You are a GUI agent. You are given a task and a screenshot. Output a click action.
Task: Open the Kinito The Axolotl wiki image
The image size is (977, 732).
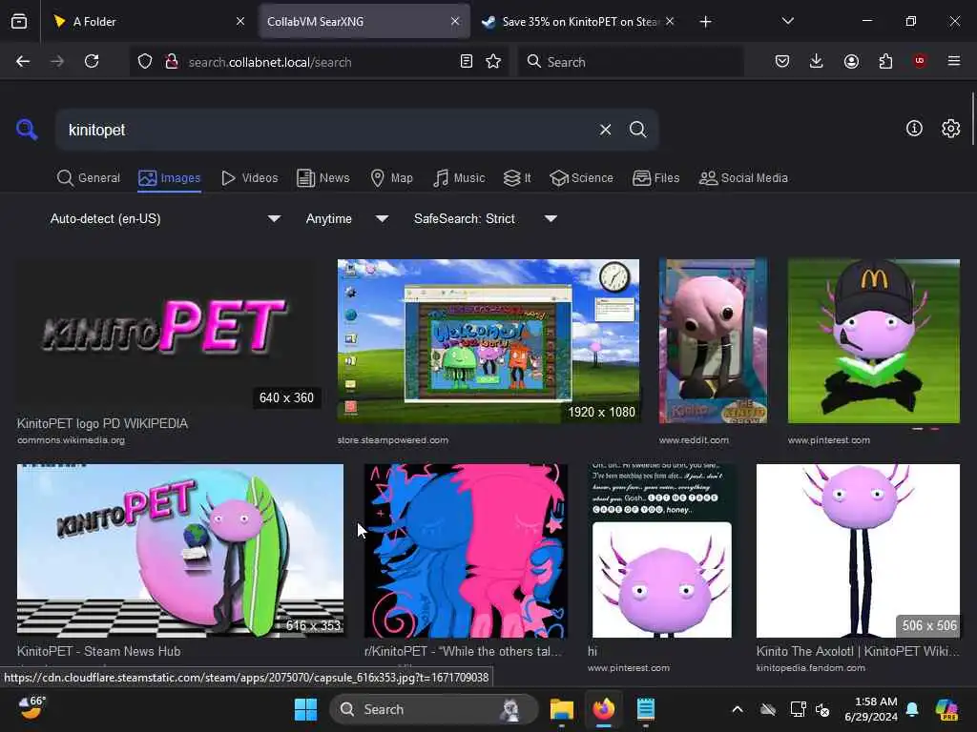(858, 550)
